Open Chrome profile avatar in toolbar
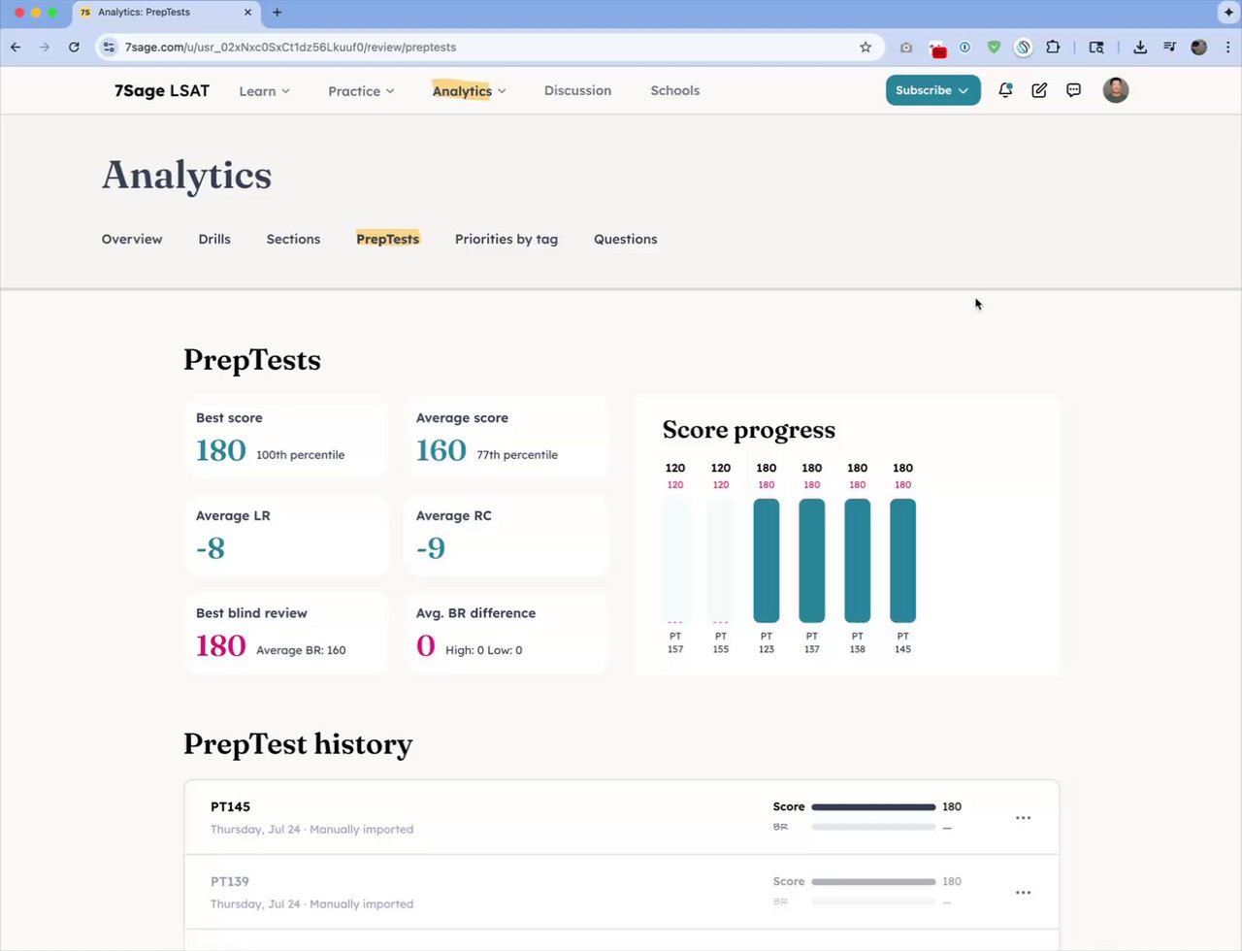This screenshot has height=951, width=1242. point(1199,47)
